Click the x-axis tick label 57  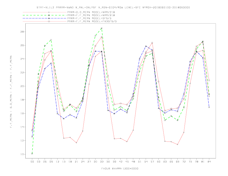coord(152,162)
